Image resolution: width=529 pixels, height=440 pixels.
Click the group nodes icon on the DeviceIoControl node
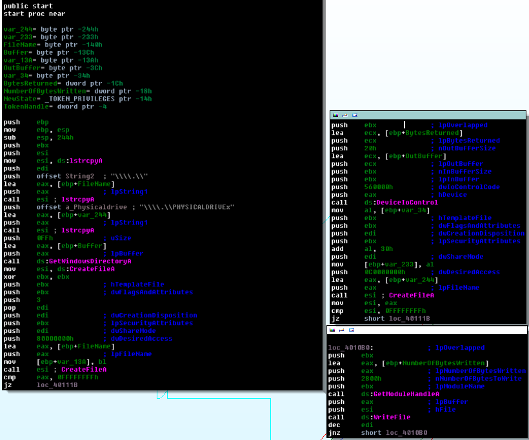(355, 115)
